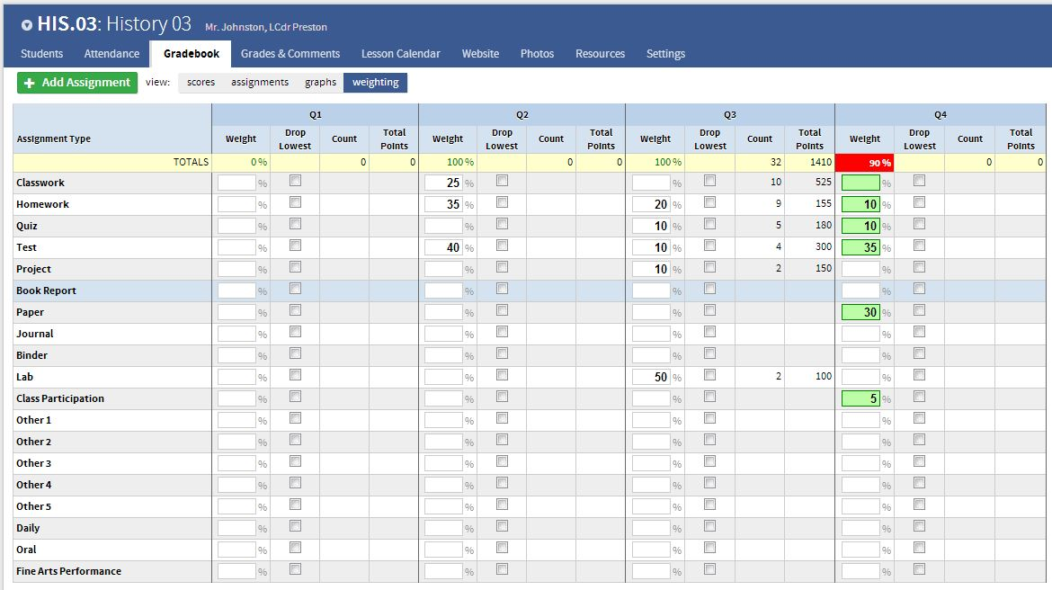Click Q4 Class Participation weight input showing 5
The width and height of the screenshot is (1052, 590).
click(x=861, y=398)
